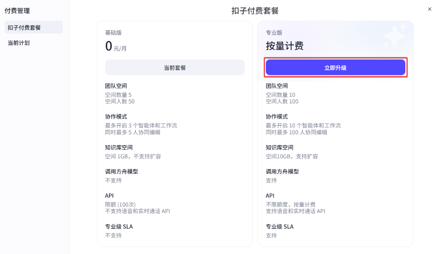Click 最多开启 10 个智能体和工作流 text
The image size is (437, 254).
point(303,125)
